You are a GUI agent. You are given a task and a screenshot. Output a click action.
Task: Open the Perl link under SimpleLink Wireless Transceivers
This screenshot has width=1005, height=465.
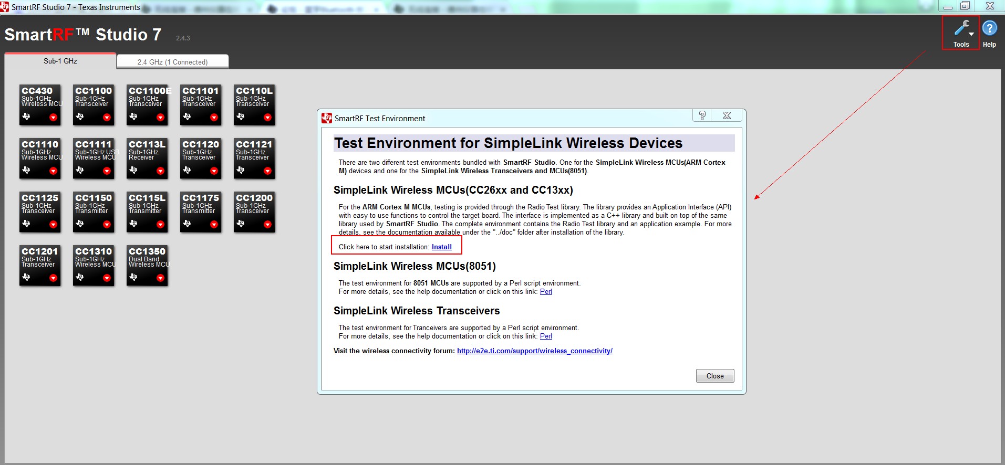click(x=546, y=336)
